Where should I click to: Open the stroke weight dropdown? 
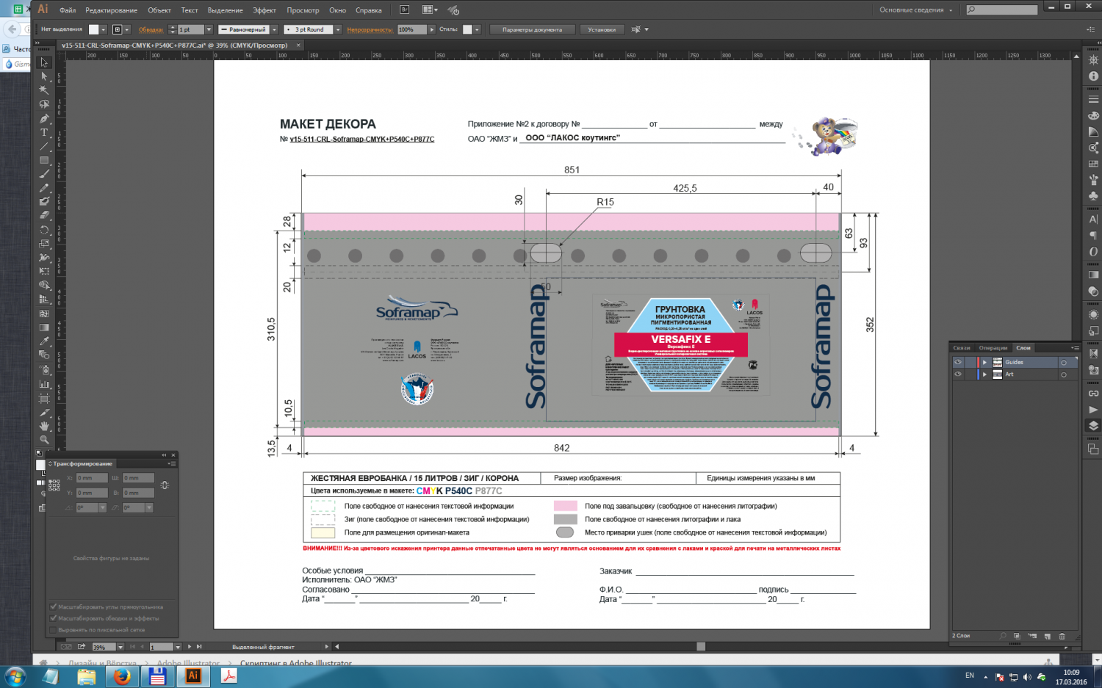click(x=209, y=29)
